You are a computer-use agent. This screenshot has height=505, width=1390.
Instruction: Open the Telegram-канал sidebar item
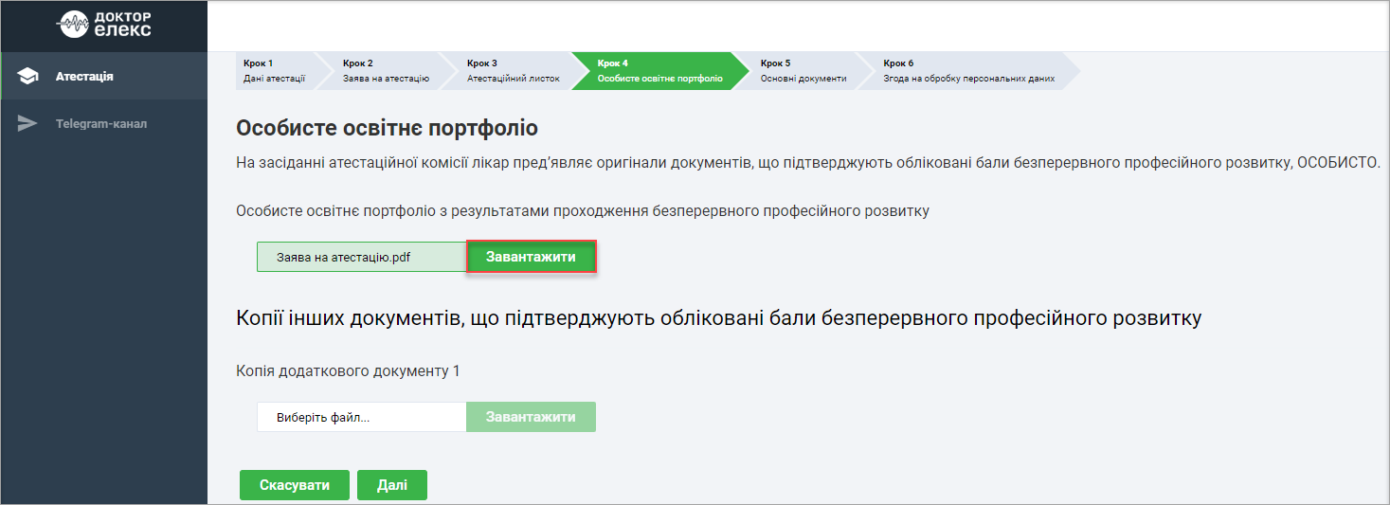point(104,123)
